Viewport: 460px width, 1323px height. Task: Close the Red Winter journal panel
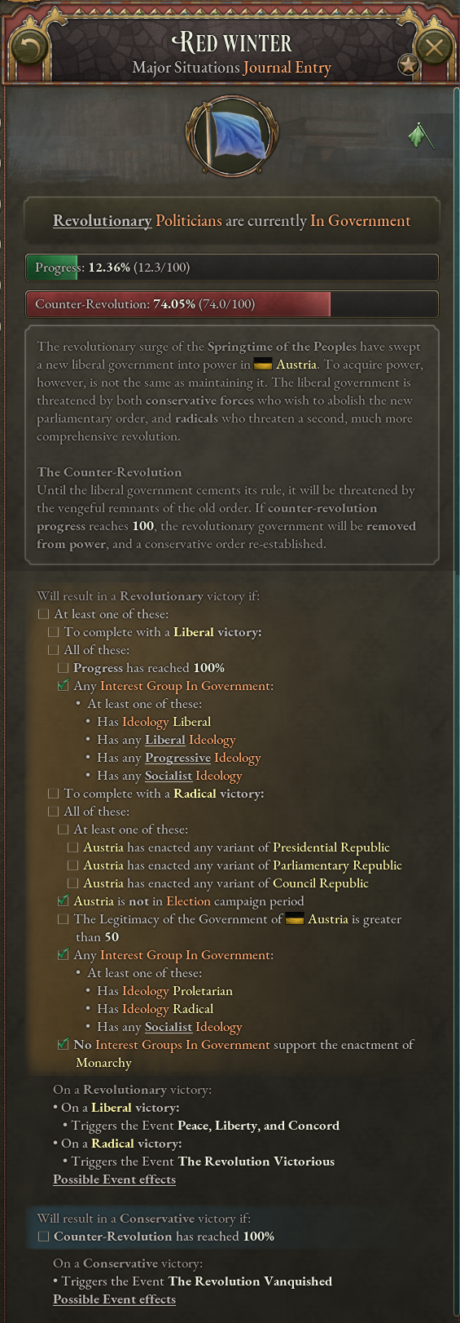(x=433, y=48)
